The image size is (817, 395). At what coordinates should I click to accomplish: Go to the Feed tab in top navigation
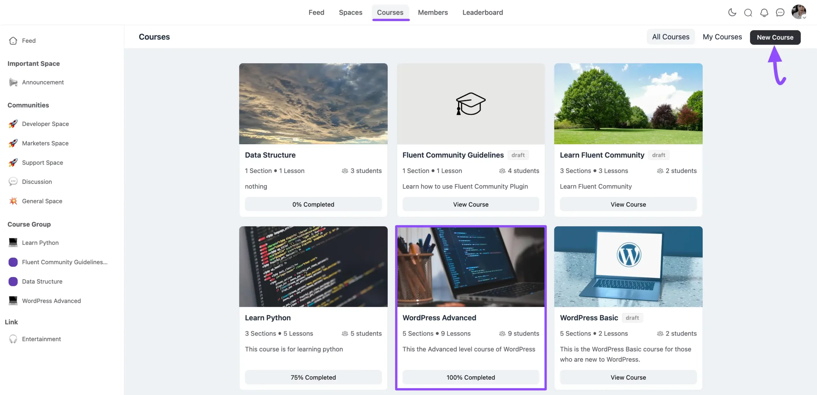316,12
